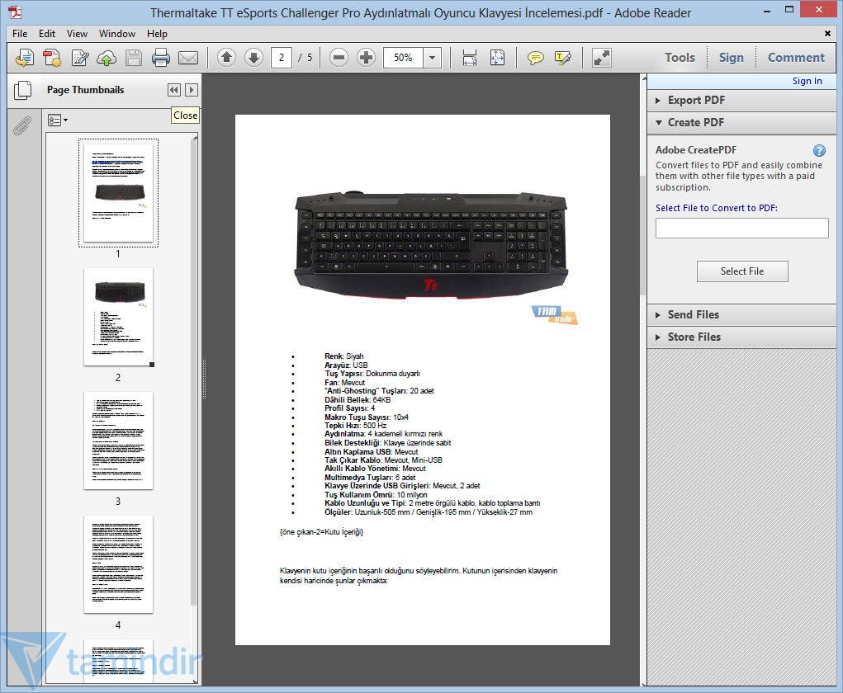This screenshot has width=843, height=693.
Task: Click the Add sticky note icon
Action: (x=536, y=58)
